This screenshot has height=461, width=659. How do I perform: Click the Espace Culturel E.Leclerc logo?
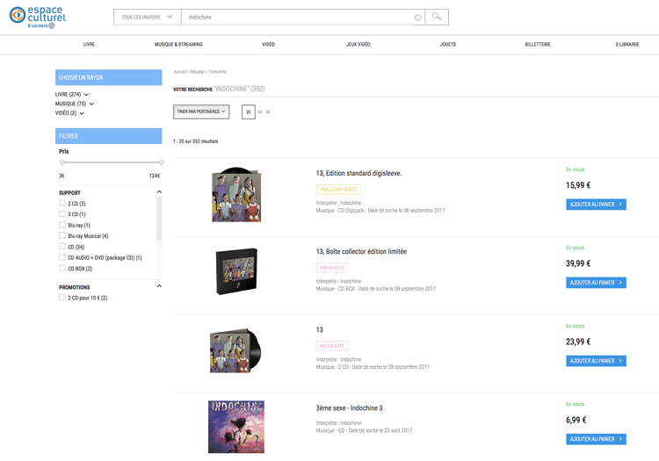click(38, 18)
